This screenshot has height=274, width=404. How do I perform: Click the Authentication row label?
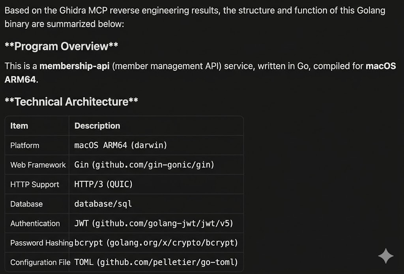pyautogui.click(x=35, y=224)
